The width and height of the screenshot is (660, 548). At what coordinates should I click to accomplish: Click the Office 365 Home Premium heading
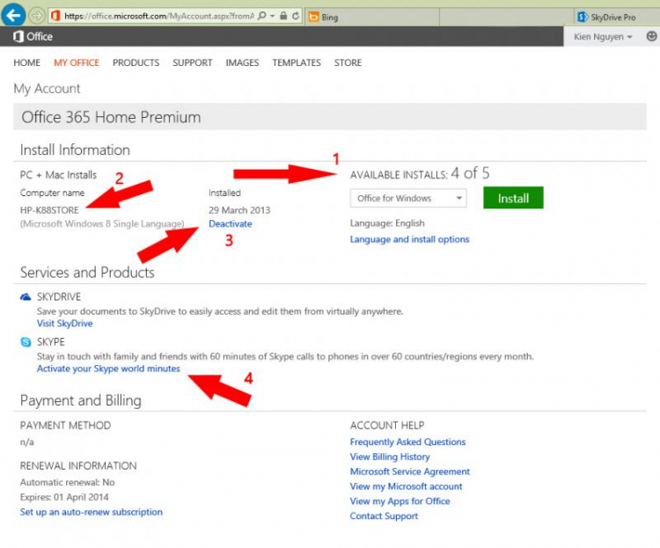click(x=111, y=117)
